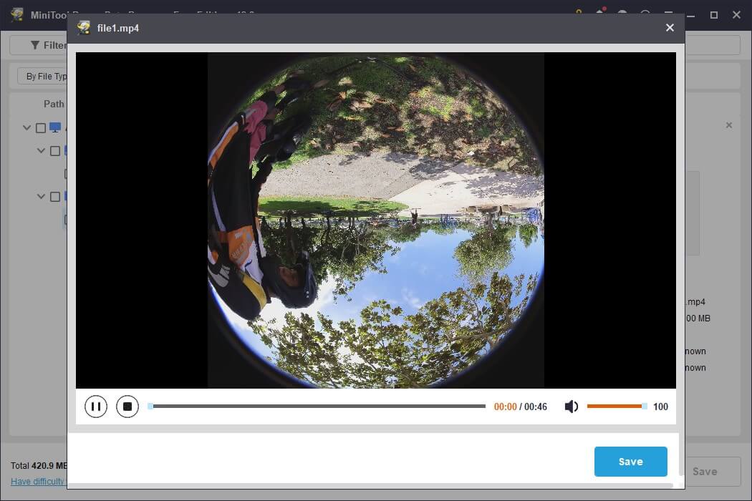This screenshot has height=501, width=752.
Task: Click the MiniTool Power Data Recovery logo
Action: pos(16,14)
